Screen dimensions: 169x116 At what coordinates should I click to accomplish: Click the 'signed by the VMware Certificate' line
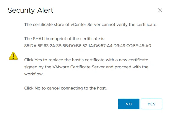pos(86,67)
